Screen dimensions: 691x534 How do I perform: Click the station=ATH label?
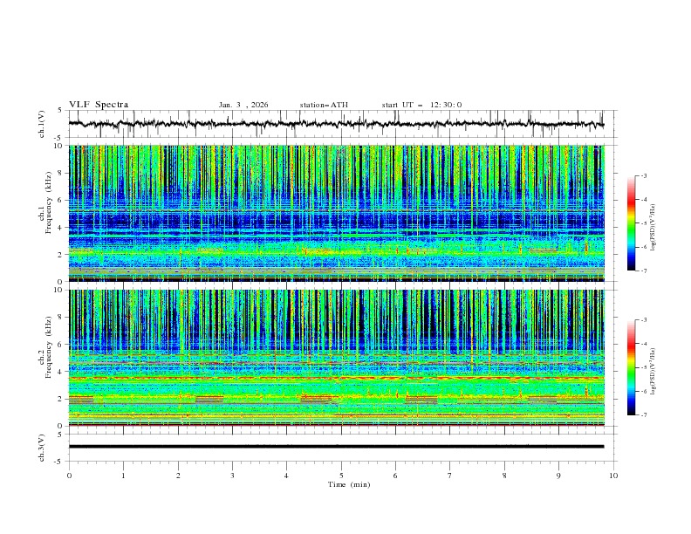tap(324, 105)
